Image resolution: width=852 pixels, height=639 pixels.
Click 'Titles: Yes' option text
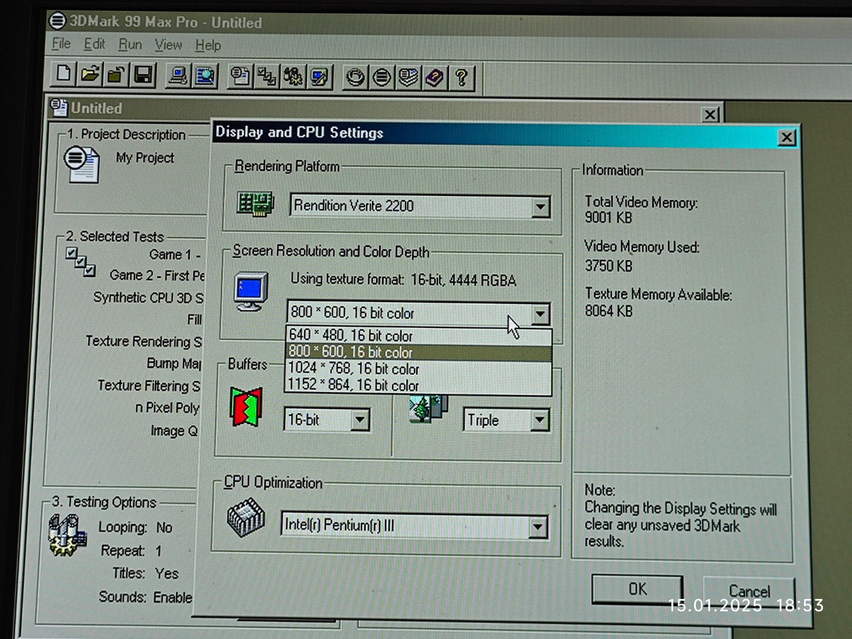tap(145, 573)
